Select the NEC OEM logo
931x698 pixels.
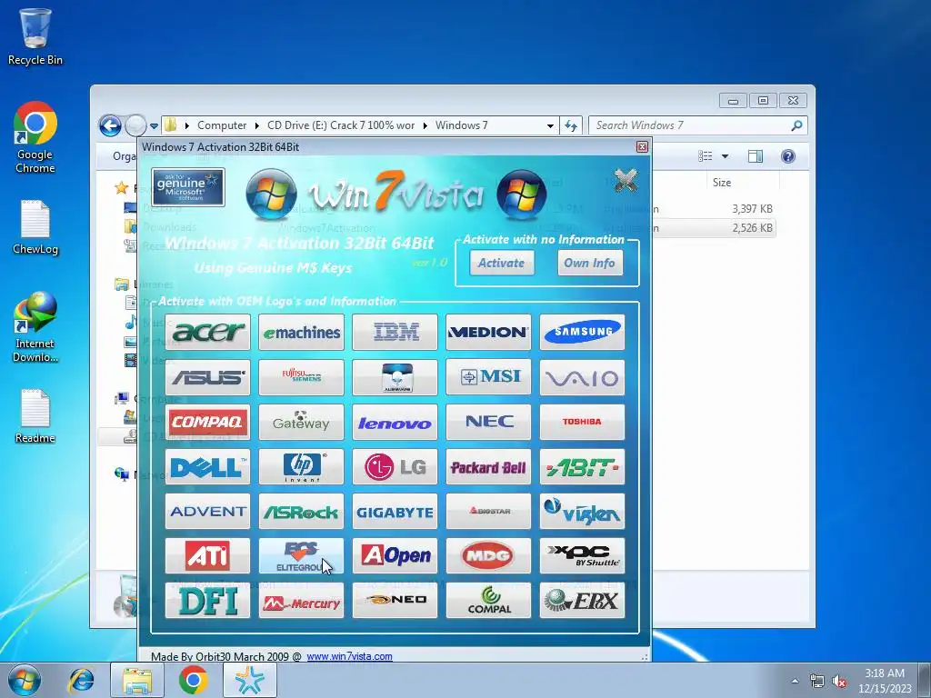click(488, 422)
